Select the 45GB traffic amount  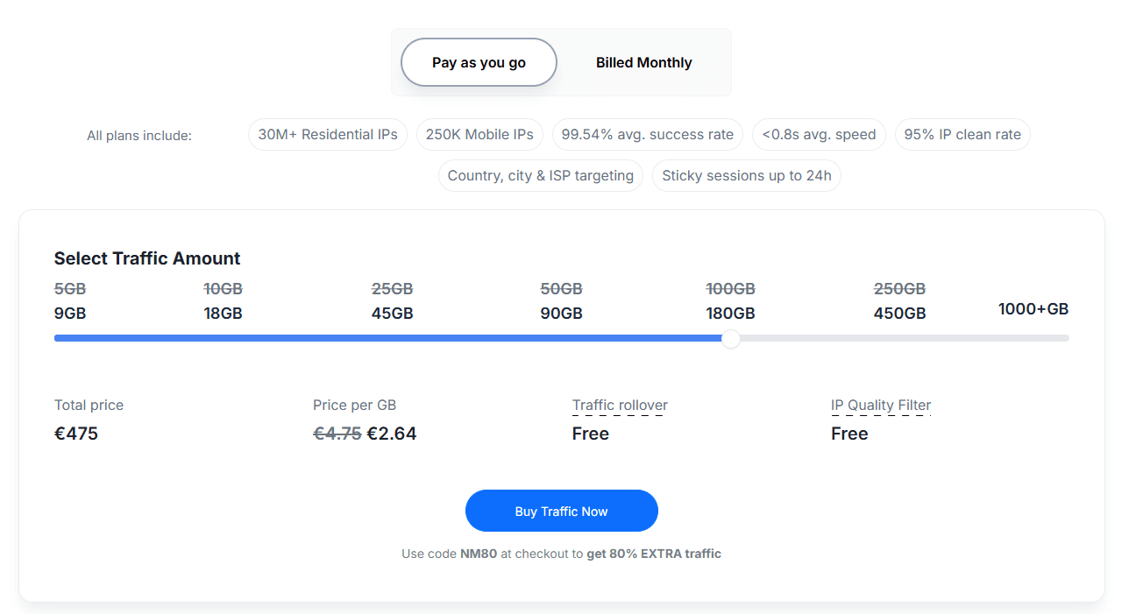click(x=392, y=312)
